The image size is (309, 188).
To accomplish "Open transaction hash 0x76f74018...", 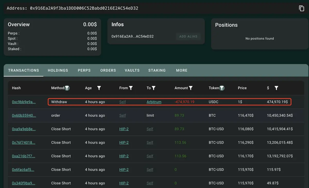I will [x=23, y=143].
